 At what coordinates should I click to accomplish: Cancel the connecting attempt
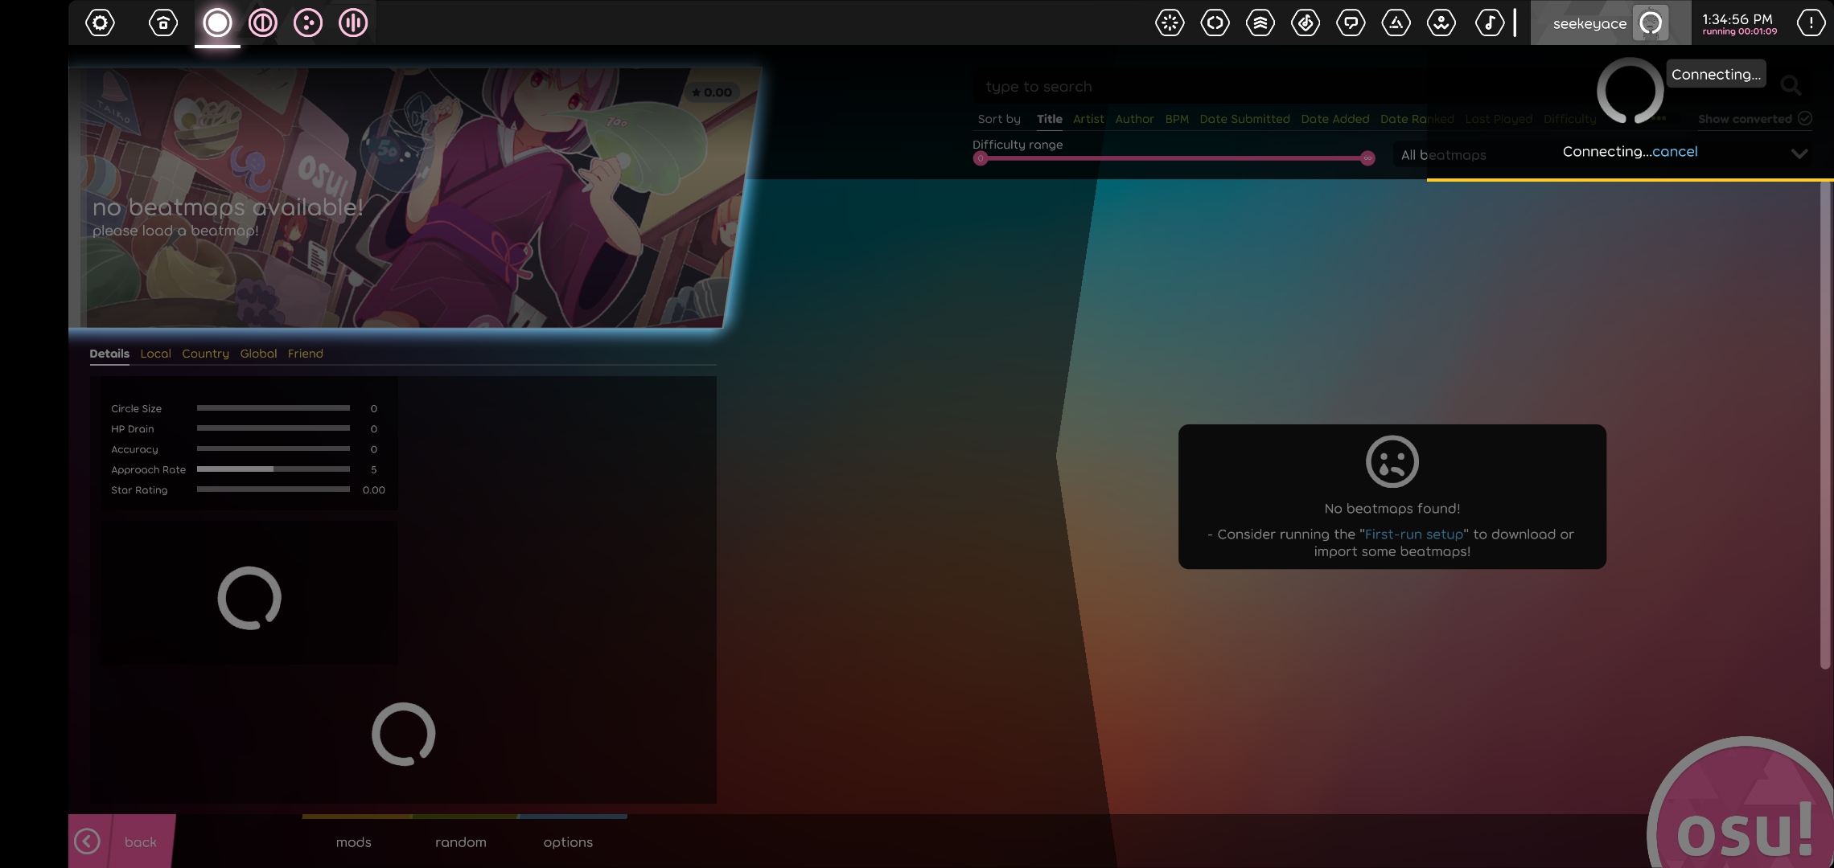click(1675, 151)
